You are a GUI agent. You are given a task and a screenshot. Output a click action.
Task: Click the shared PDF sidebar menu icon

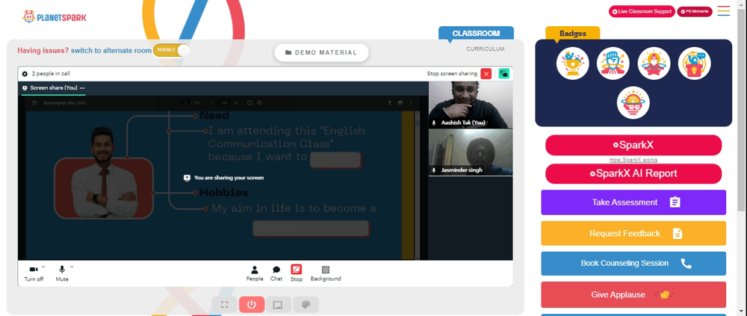point(34,102)
